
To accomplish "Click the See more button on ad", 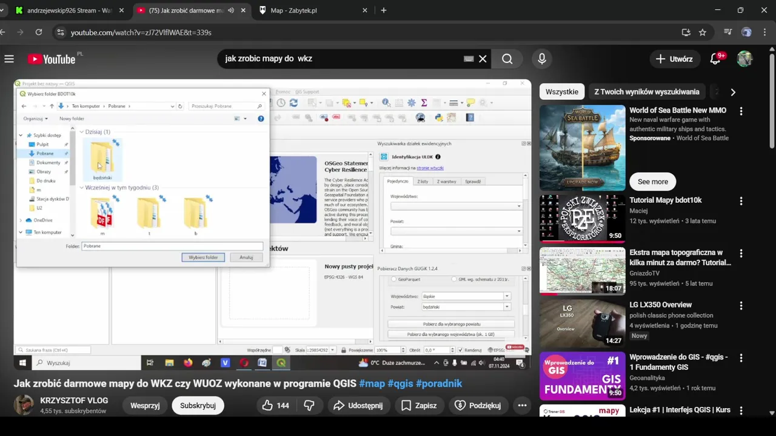I will [653, 182].
